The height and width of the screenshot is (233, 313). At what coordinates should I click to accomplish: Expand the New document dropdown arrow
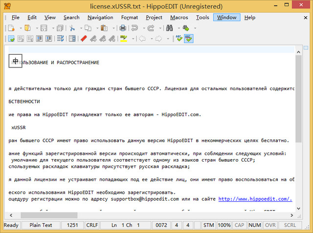(x=21, y=28)
